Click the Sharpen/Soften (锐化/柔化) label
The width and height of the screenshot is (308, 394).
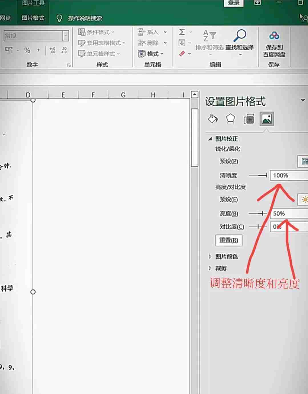point(228,149)
